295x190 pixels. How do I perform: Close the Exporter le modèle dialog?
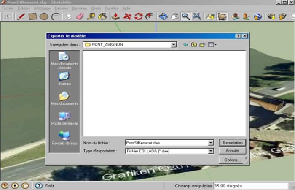tap(244, 36)
